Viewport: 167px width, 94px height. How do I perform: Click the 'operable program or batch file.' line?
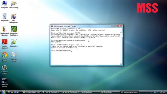coord(64,48)
